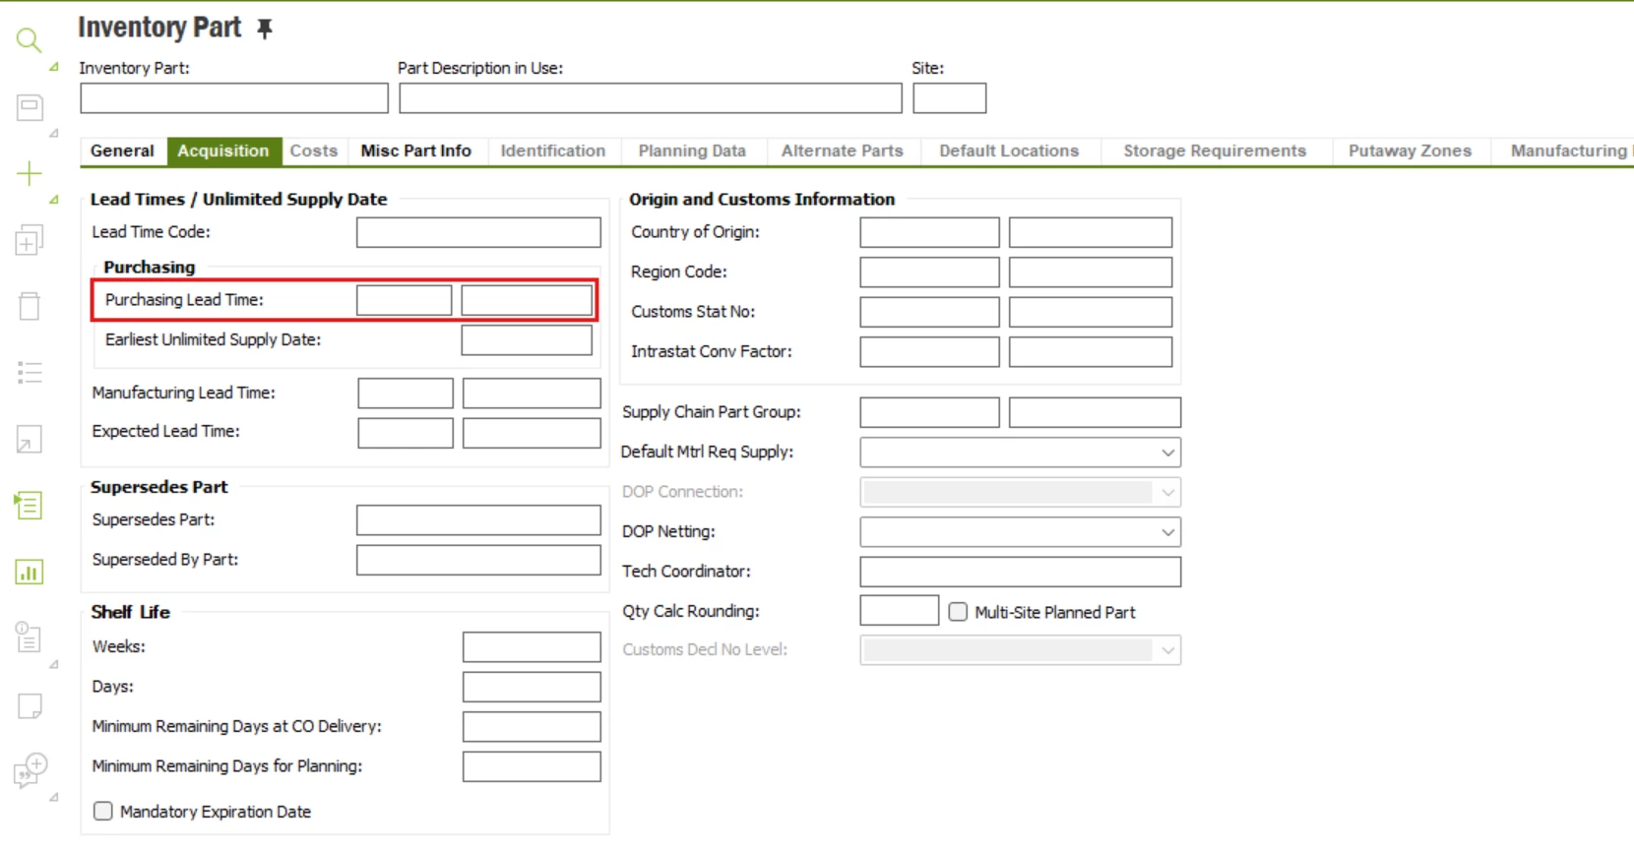Click the Superseded By Part field
Viewport: 1634px width, 850px height.
pos(478,560)
